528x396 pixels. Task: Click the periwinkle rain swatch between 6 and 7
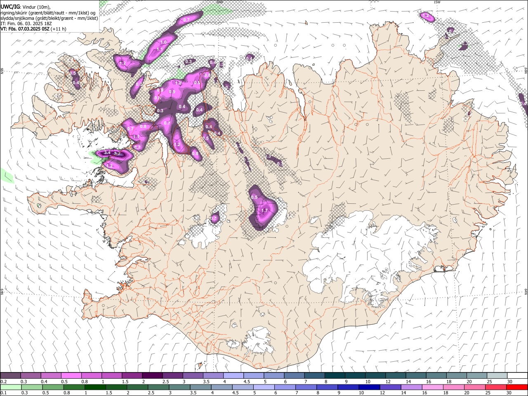285,387
